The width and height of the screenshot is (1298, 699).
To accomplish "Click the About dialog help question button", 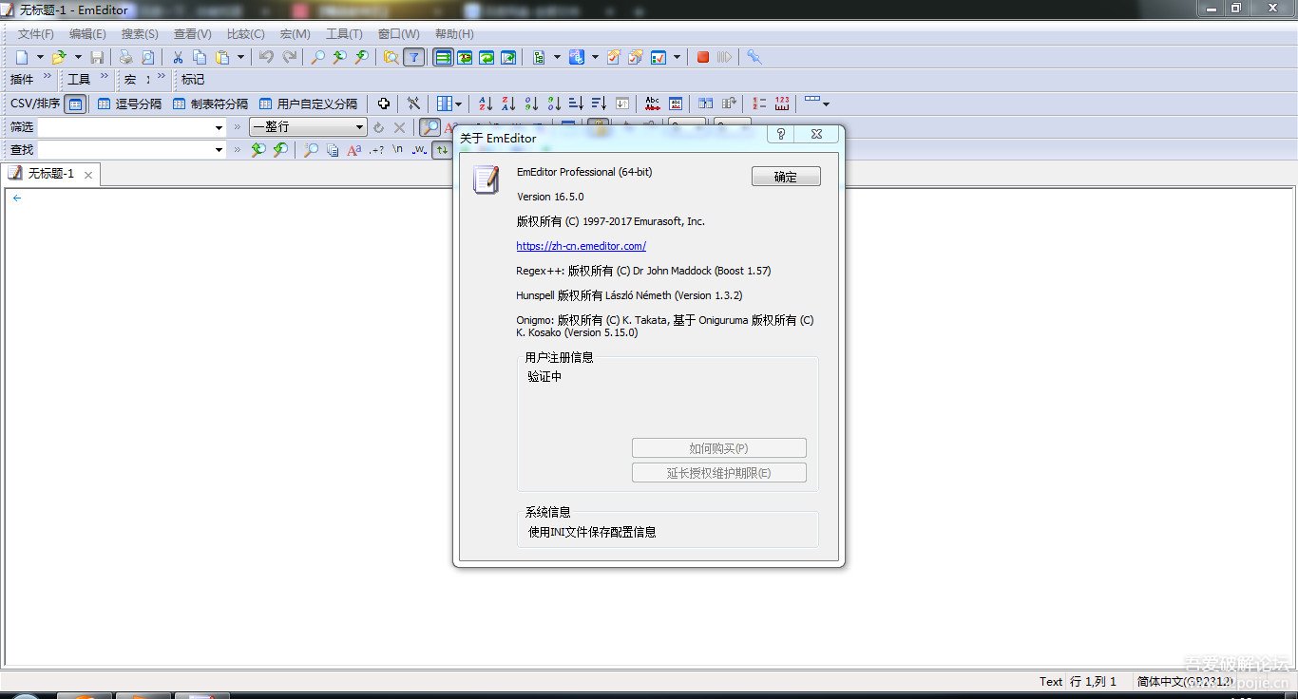I will (781, 135).
